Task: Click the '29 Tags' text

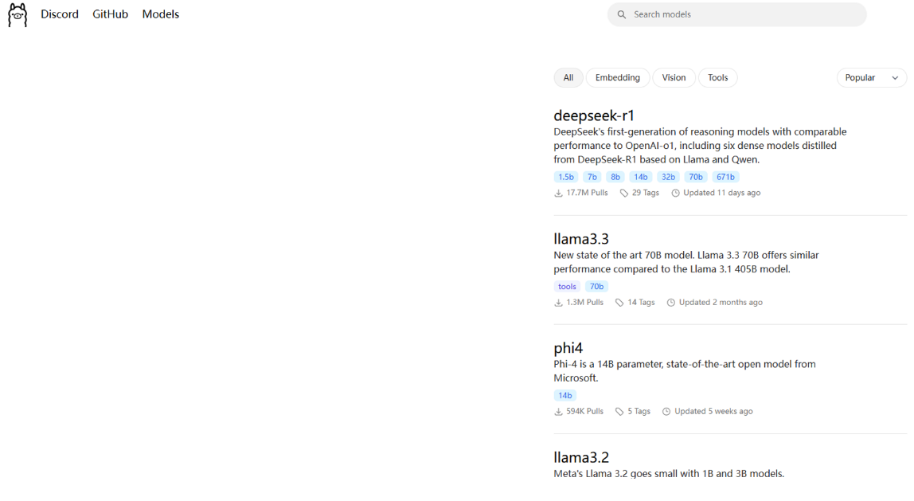Action: 646,193
